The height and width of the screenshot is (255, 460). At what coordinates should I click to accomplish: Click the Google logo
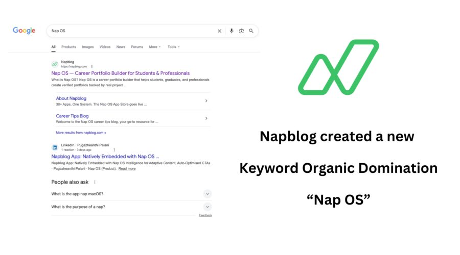click(x=24, y=31)
